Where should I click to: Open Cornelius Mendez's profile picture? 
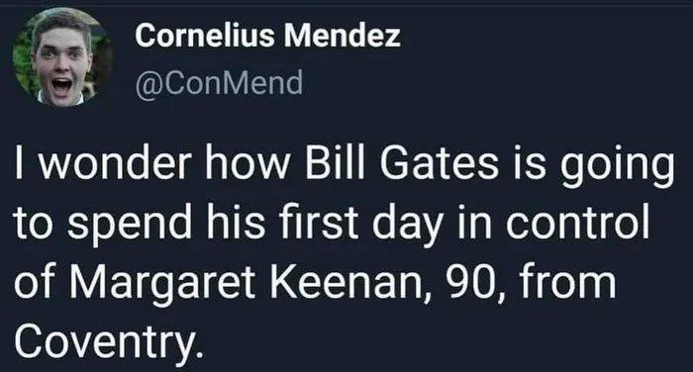point(62,56)
